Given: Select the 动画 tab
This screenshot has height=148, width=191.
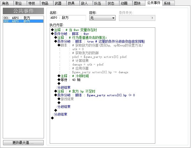Looking at the screenshot, I should coord(126,3).
